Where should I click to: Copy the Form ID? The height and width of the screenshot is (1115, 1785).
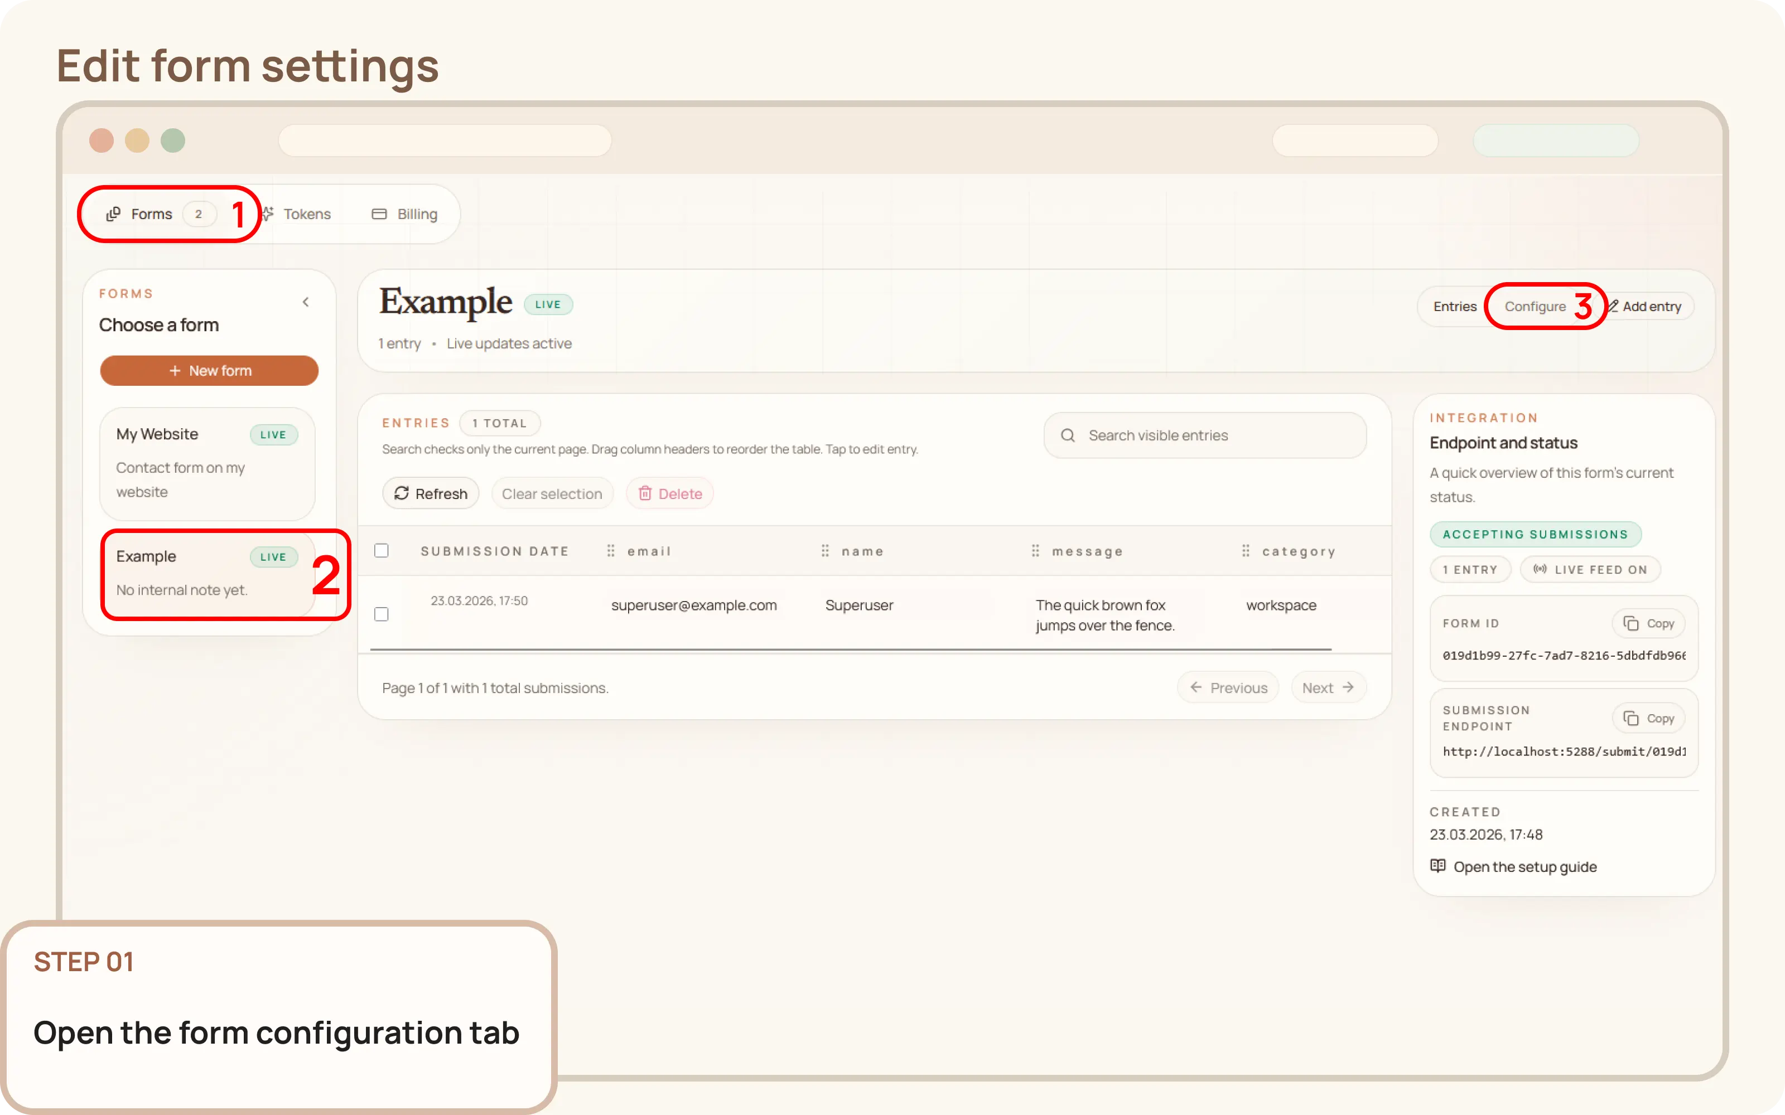[x=1649, y=622]
